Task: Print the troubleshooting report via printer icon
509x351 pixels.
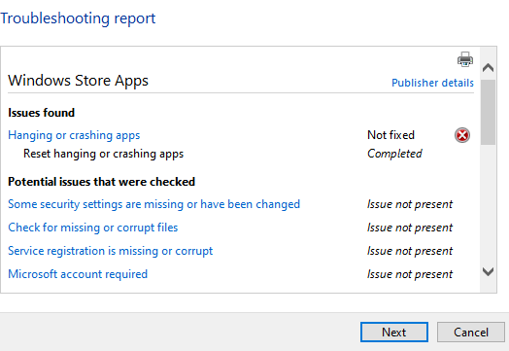Action: (x=465, y=59)
